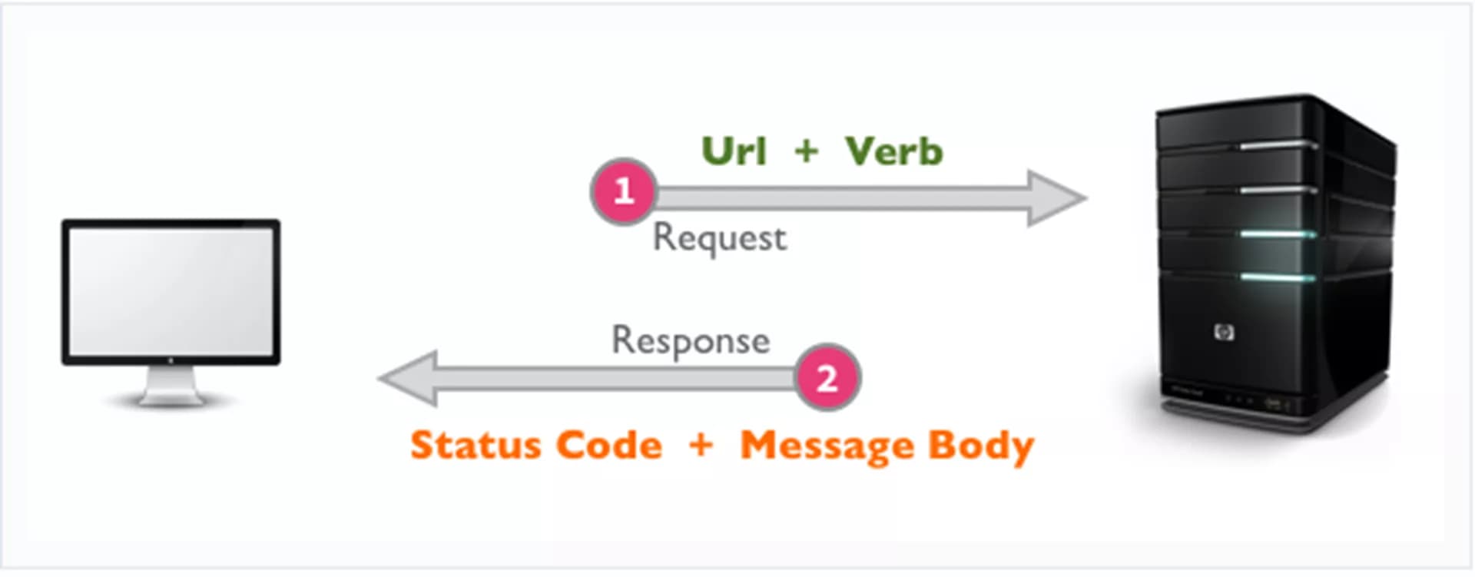This screenshot has height=577, width=1475.
Task: Click the orange plus sign before Message Body
Action: point(701,445)
